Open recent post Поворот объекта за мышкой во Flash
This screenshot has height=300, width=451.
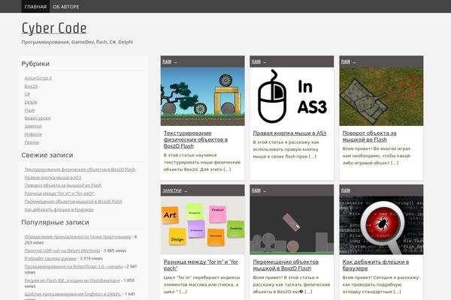63,185
